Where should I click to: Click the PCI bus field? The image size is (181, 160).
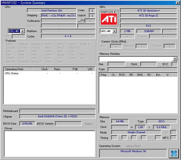[148, 26]
